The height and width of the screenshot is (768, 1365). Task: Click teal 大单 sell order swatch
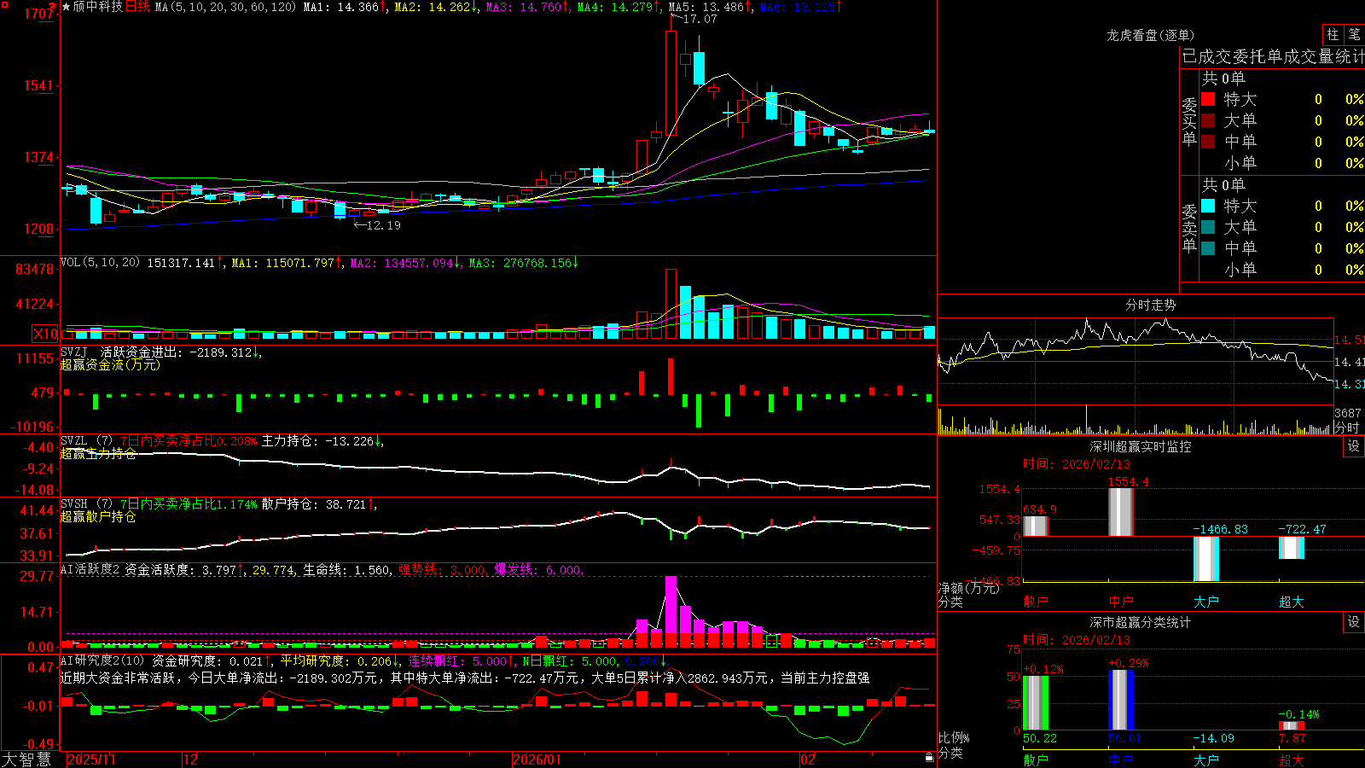pos(1208,227)
